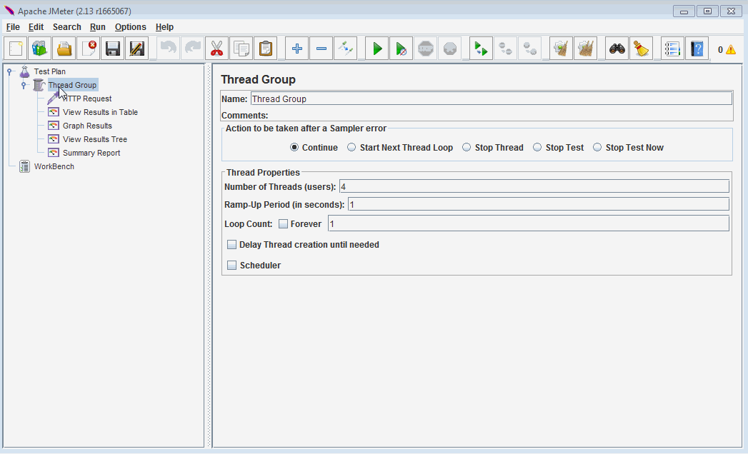Select View Results in Table listener
Image resolution: width=748 pixels, height=454 pixels.
click(100, 112)
